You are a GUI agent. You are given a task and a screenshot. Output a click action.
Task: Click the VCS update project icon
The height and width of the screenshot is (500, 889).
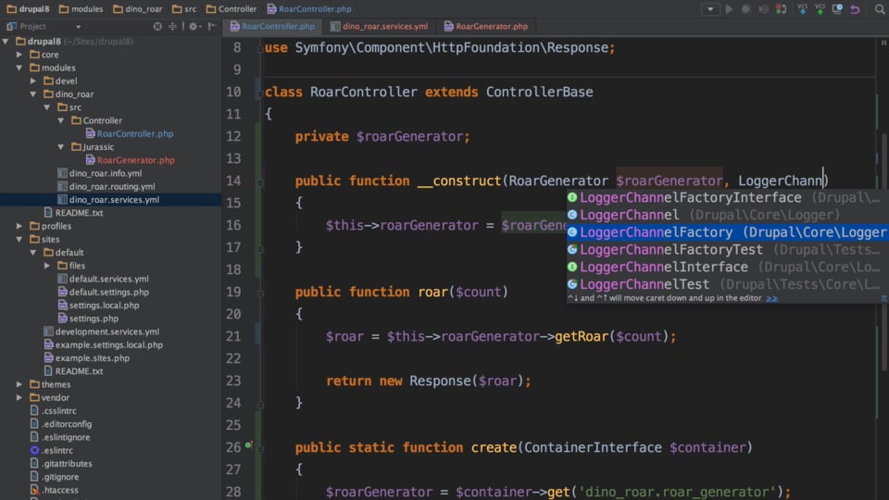[802, 8]
